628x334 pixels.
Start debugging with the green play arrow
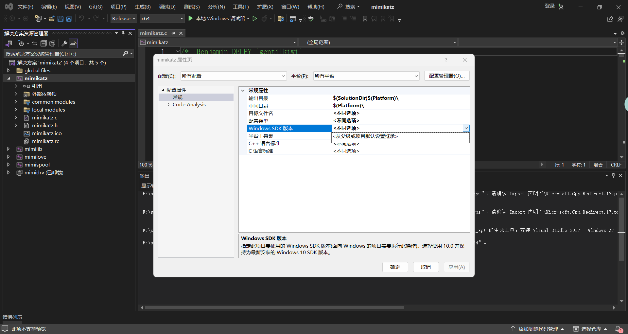point(191,19)
